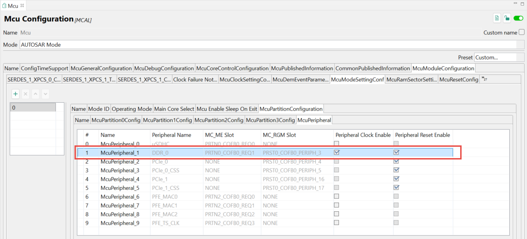Switch to the McuGeneralConfiguration tab

[x=101, y=68]
